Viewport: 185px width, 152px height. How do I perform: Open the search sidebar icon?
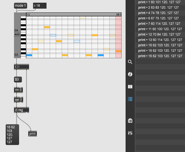(130, 62)
